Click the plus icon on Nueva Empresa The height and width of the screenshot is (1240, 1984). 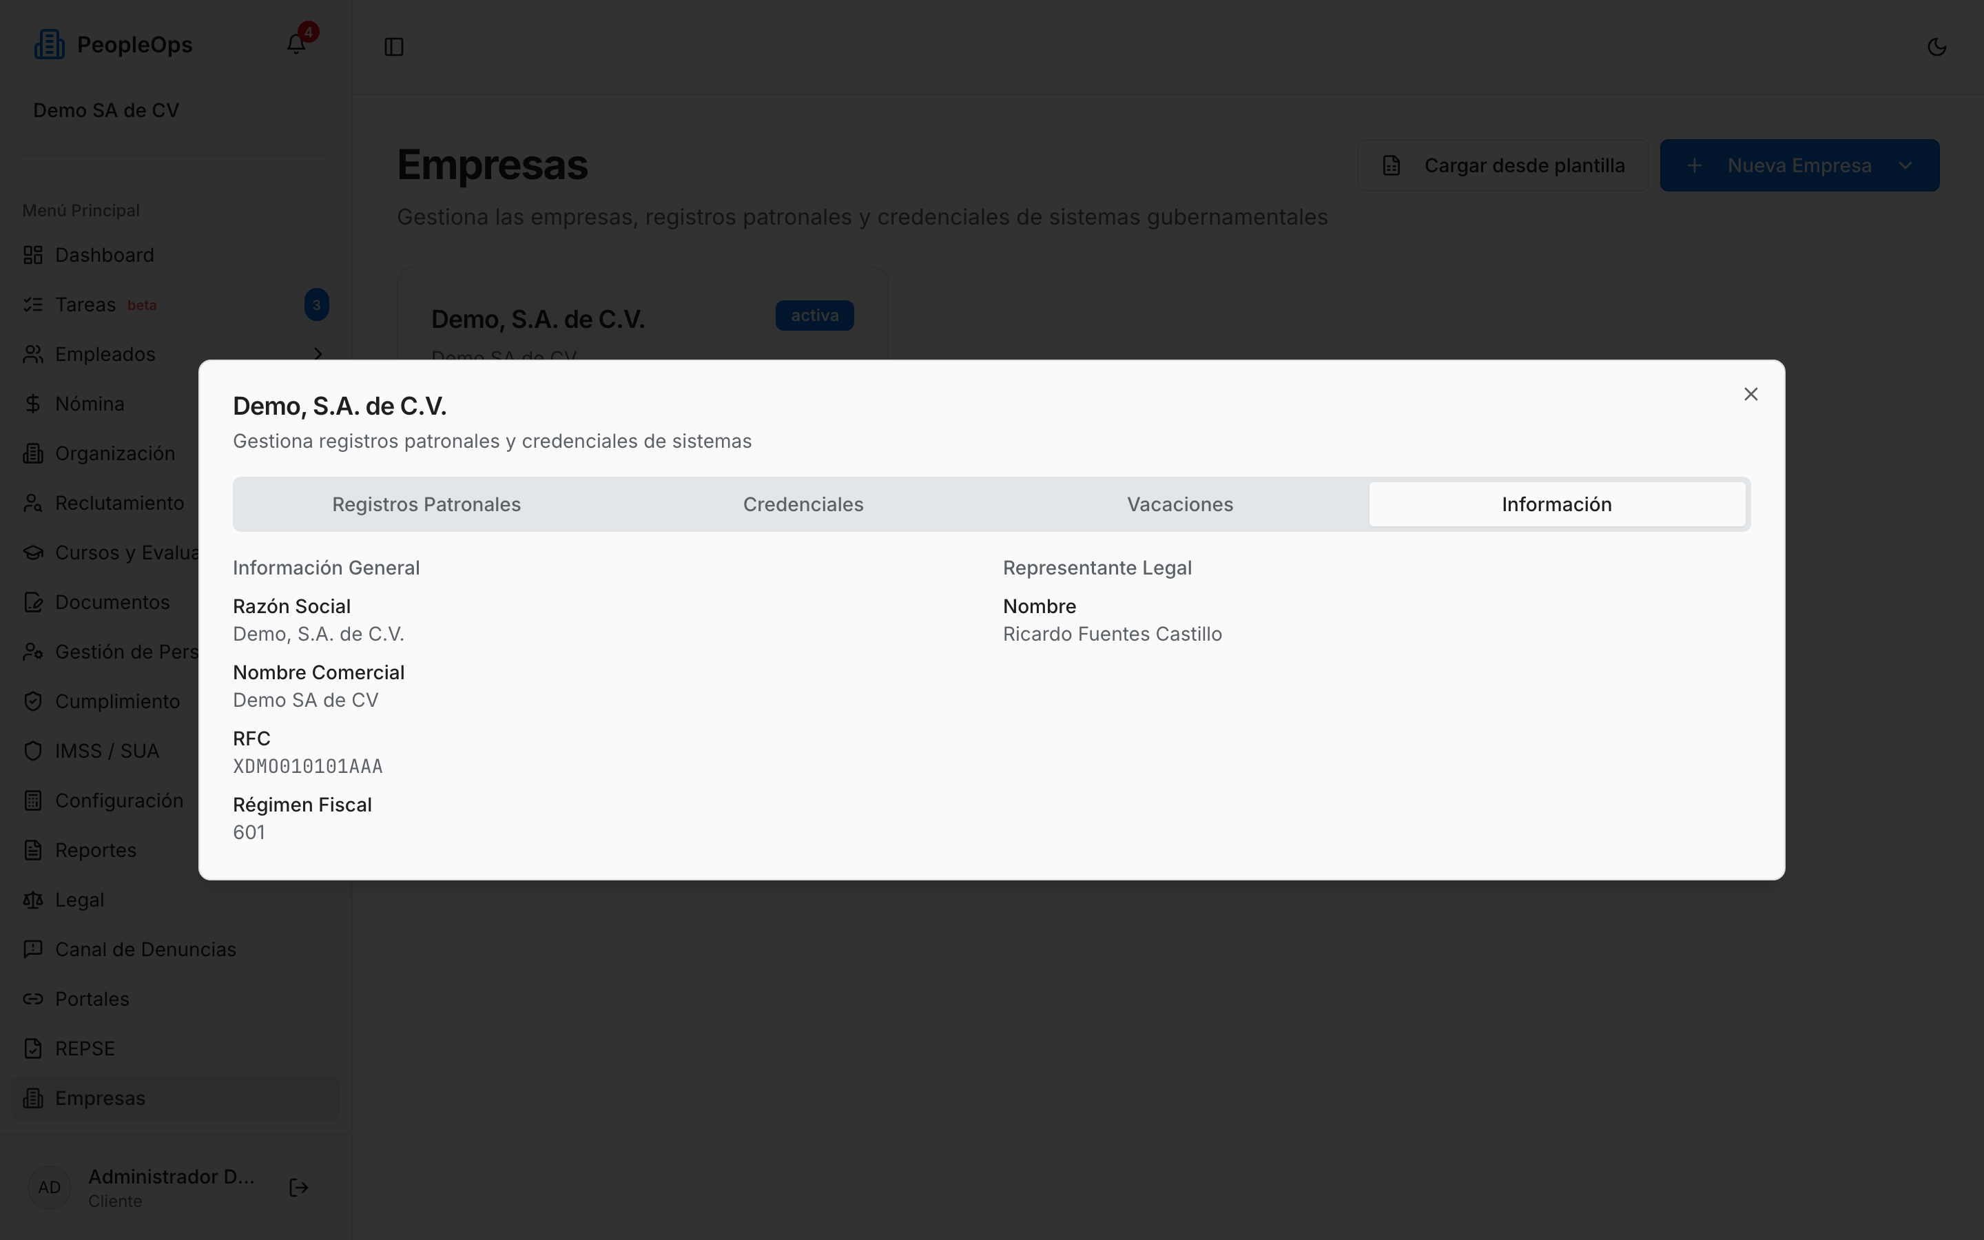[x=1695, y=165]
